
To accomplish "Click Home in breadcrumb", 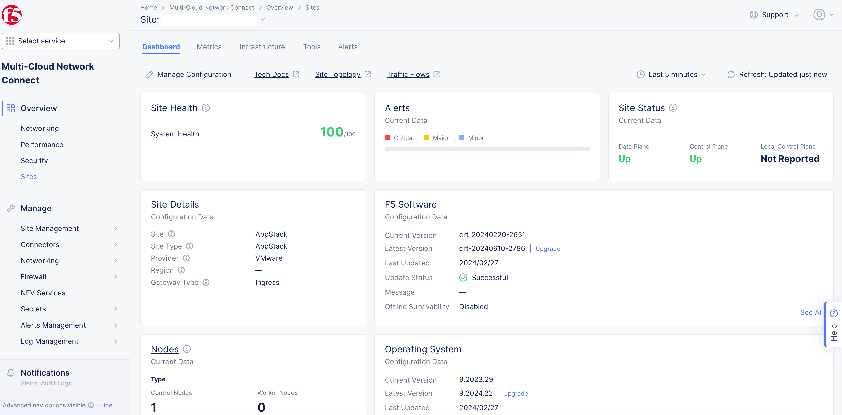I will [148, 7].
